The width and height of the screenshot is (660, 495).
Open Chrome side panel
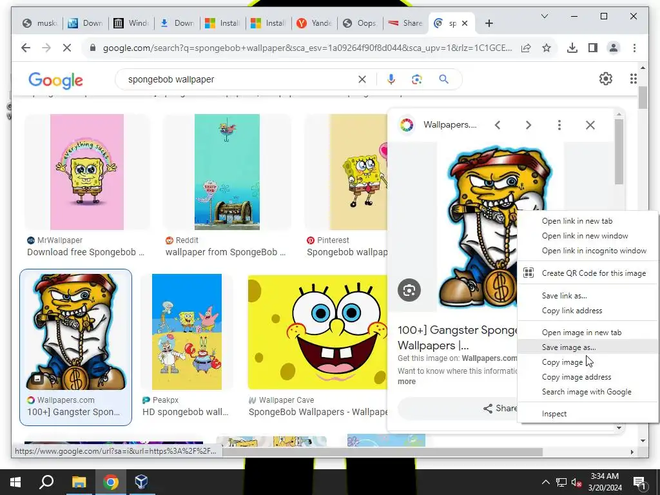593,48
